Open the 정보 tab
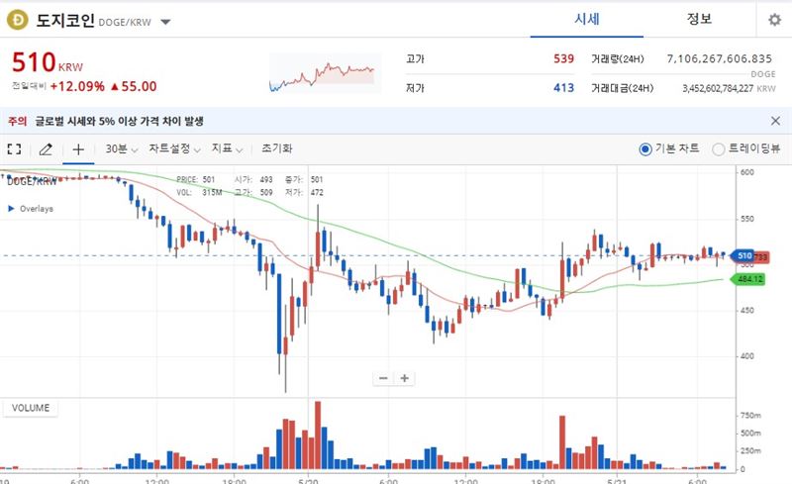 (699, 20)
